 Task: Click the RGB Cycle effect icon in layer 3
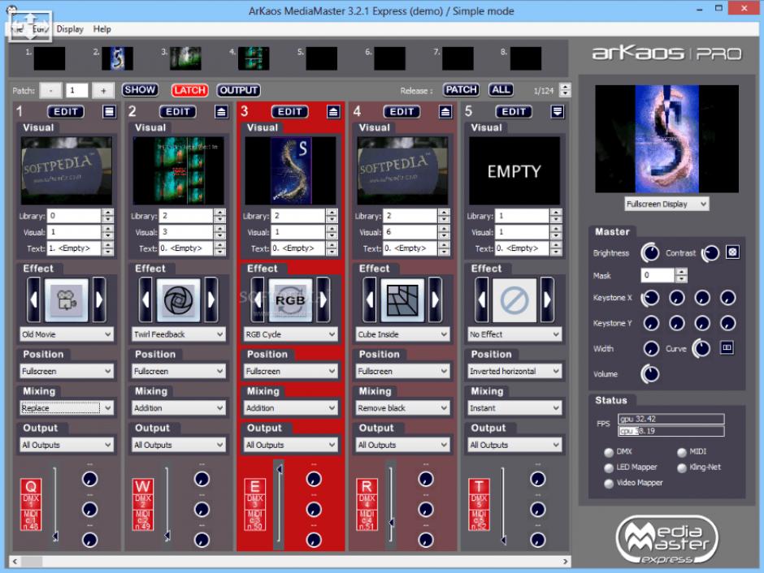tap(290, 299)
